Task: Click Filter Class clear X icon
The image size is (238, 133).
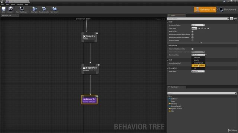Action: click(x=208, y=28)
